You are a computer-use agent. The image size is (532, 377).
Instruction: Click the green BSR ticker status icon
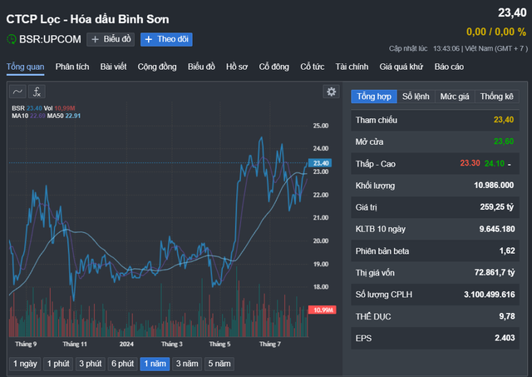click(12, 39)
